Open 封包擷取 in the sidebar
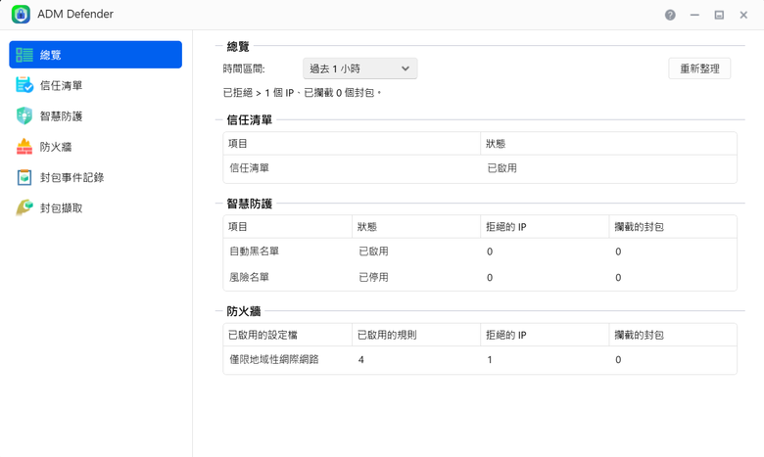Image resolution: width=764 pixels, height=457 pixels. pos(96,207)
